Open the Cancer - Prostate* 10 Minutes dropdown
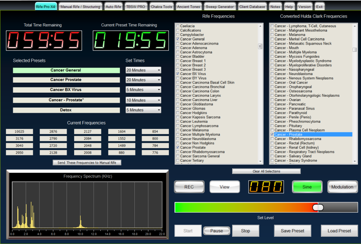Viewport: 361px width, 244px height. pos(143,100)
